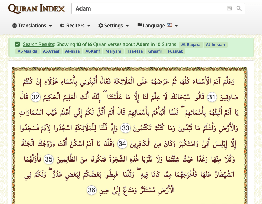Image resolution: width=262 pixels, height=204 pixels.
Task: Click the Quran Index logo
Action: [x=37, y=8]
